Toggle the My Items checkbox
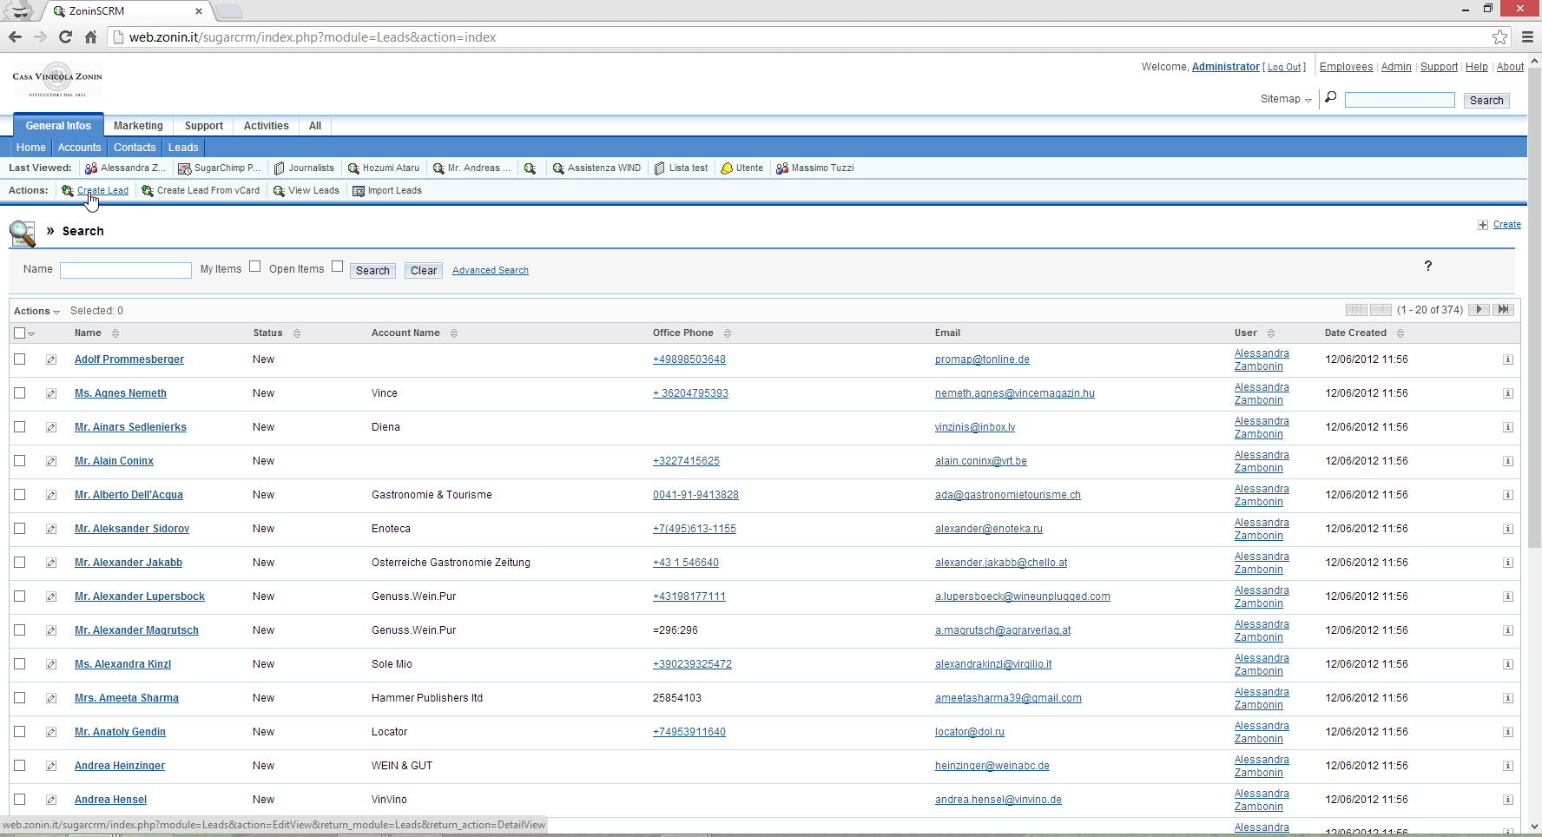 254,267
